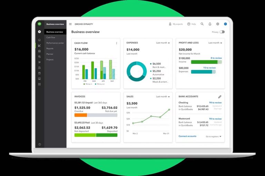Click the $1,525.50 Overdue amount
The height and width of the screenshot is (176, 265).
click(82, 108)
